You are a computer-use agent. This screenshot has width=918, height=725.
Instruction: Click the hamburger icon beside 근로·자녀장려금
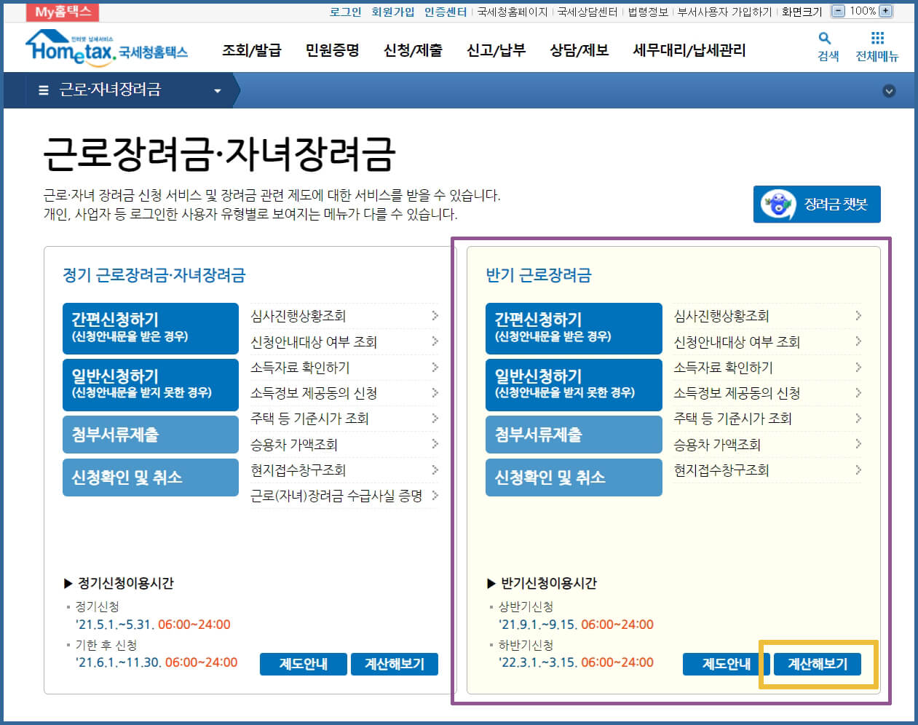42,90
